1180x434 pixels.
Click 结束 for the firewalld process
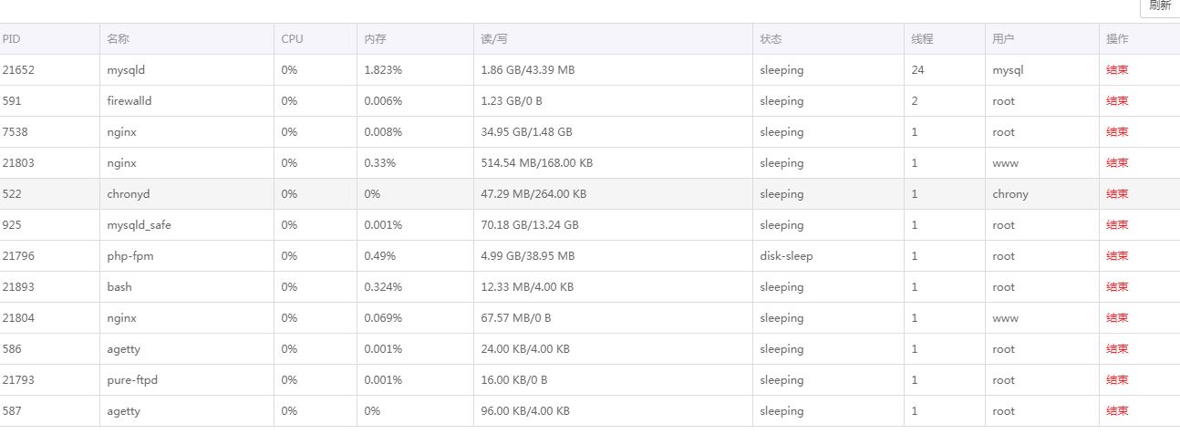pos(1117,101)
